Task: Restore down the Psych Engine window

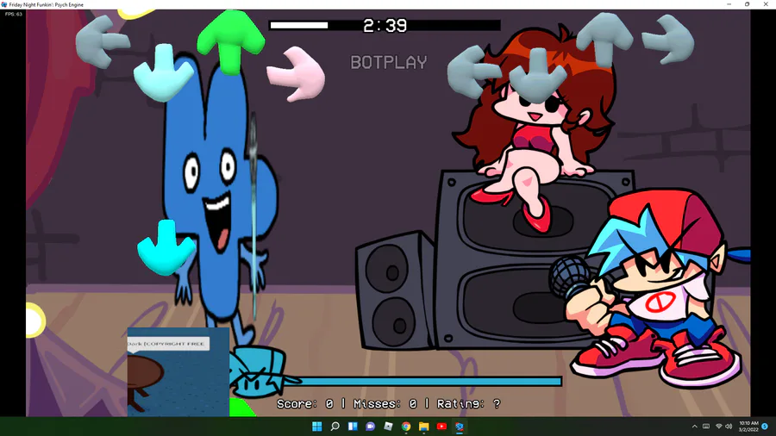Action: (x=748, y=4)
